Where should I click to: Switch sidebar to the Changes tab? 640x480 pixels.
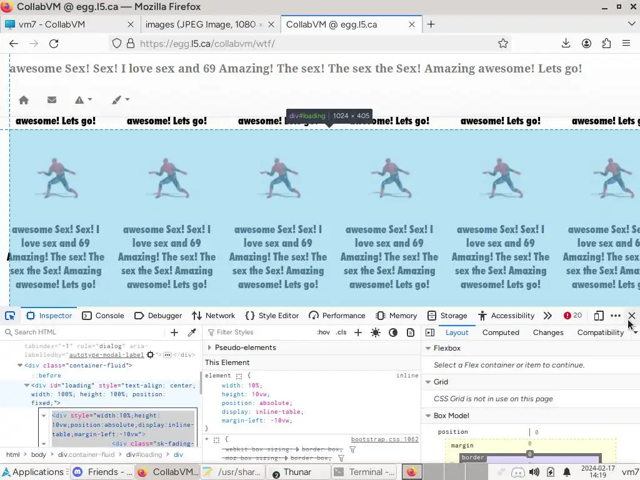tap(548, 332)
